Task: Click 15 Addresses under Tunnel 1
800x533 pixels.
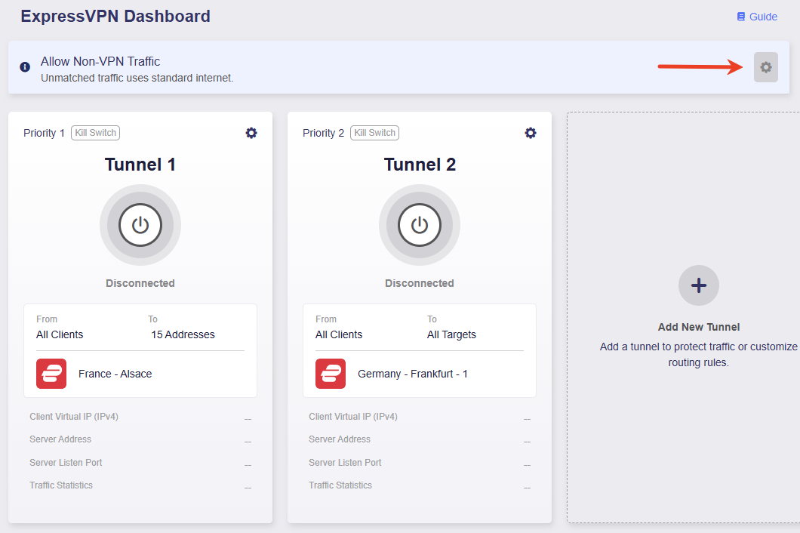Action: (x=183, y=334)
